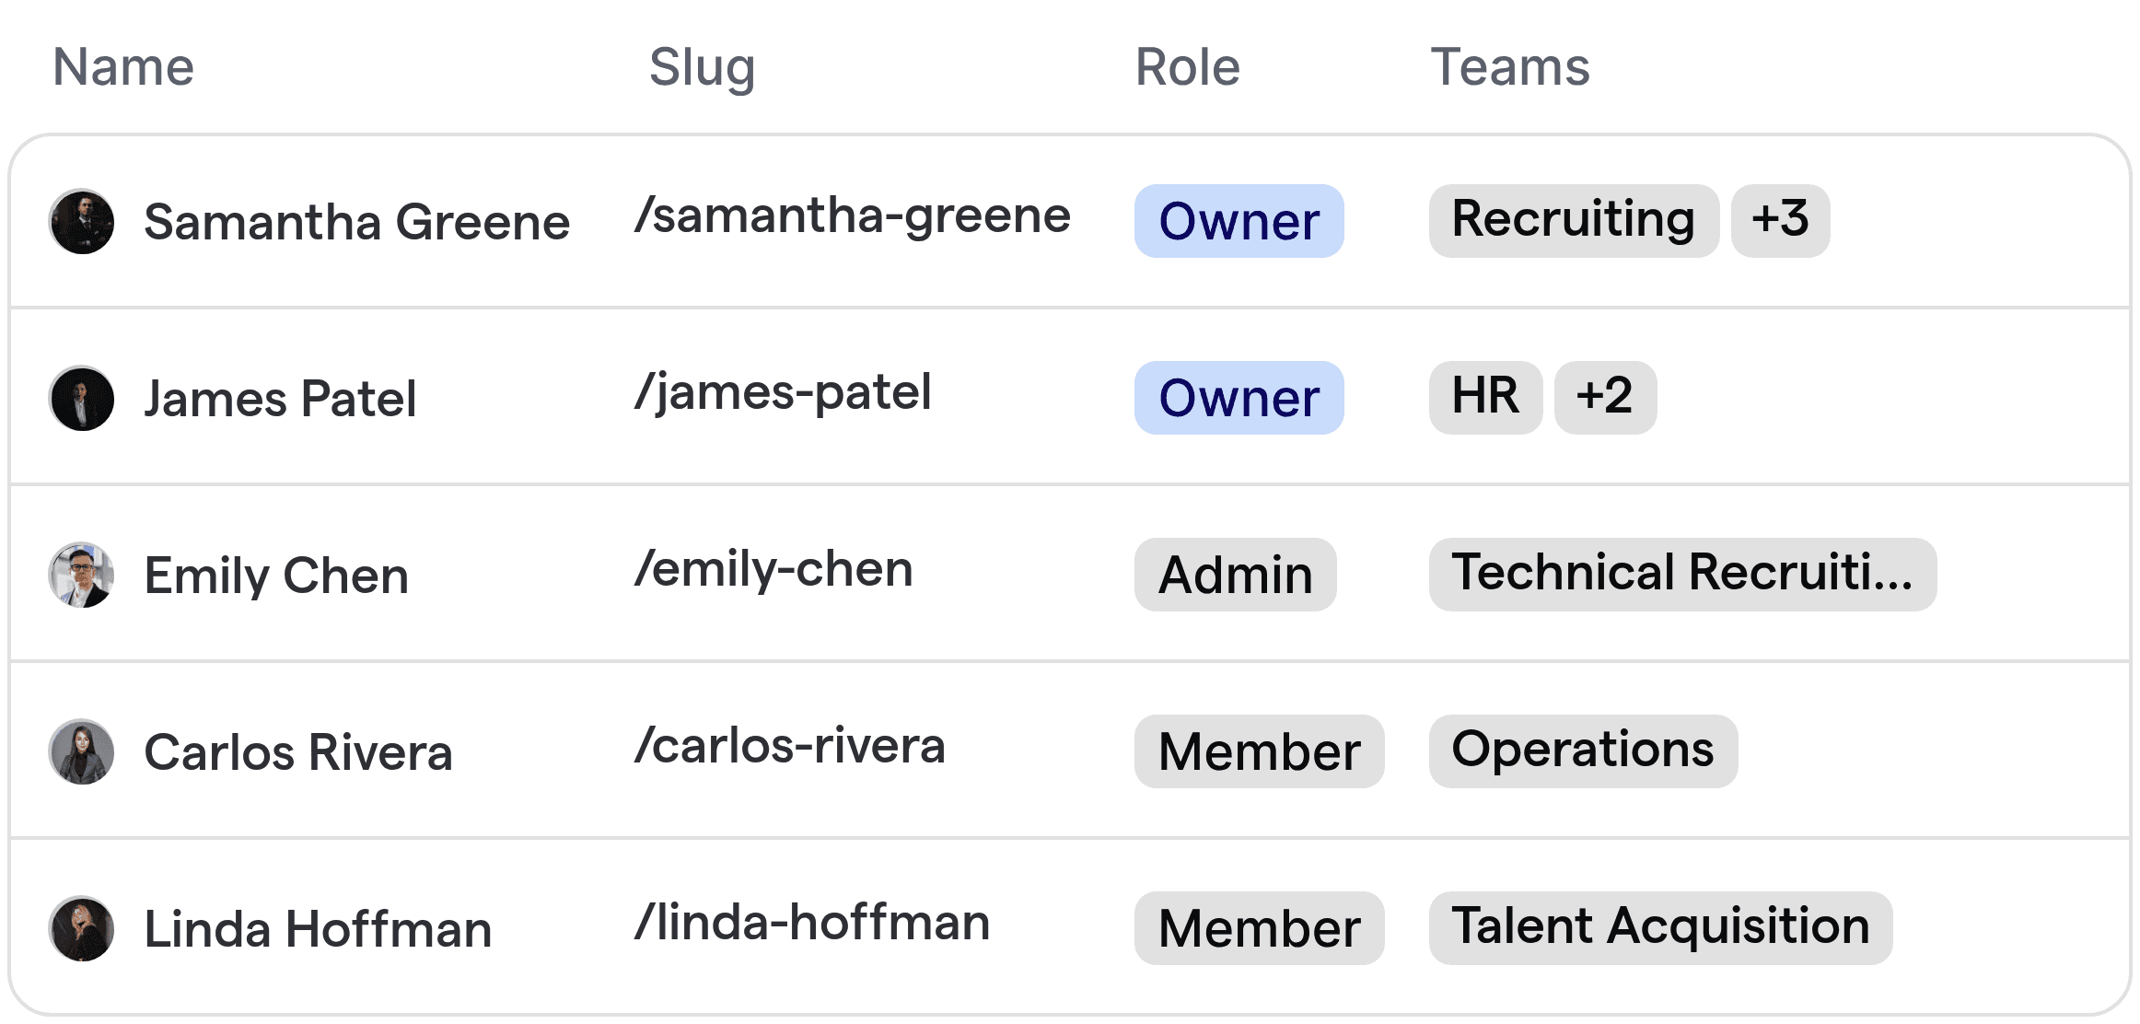The height and width of the screenshot is (1024, 2140).
Task: Click Carlos Rivera's profile avatar
Action: coord(82,751)
